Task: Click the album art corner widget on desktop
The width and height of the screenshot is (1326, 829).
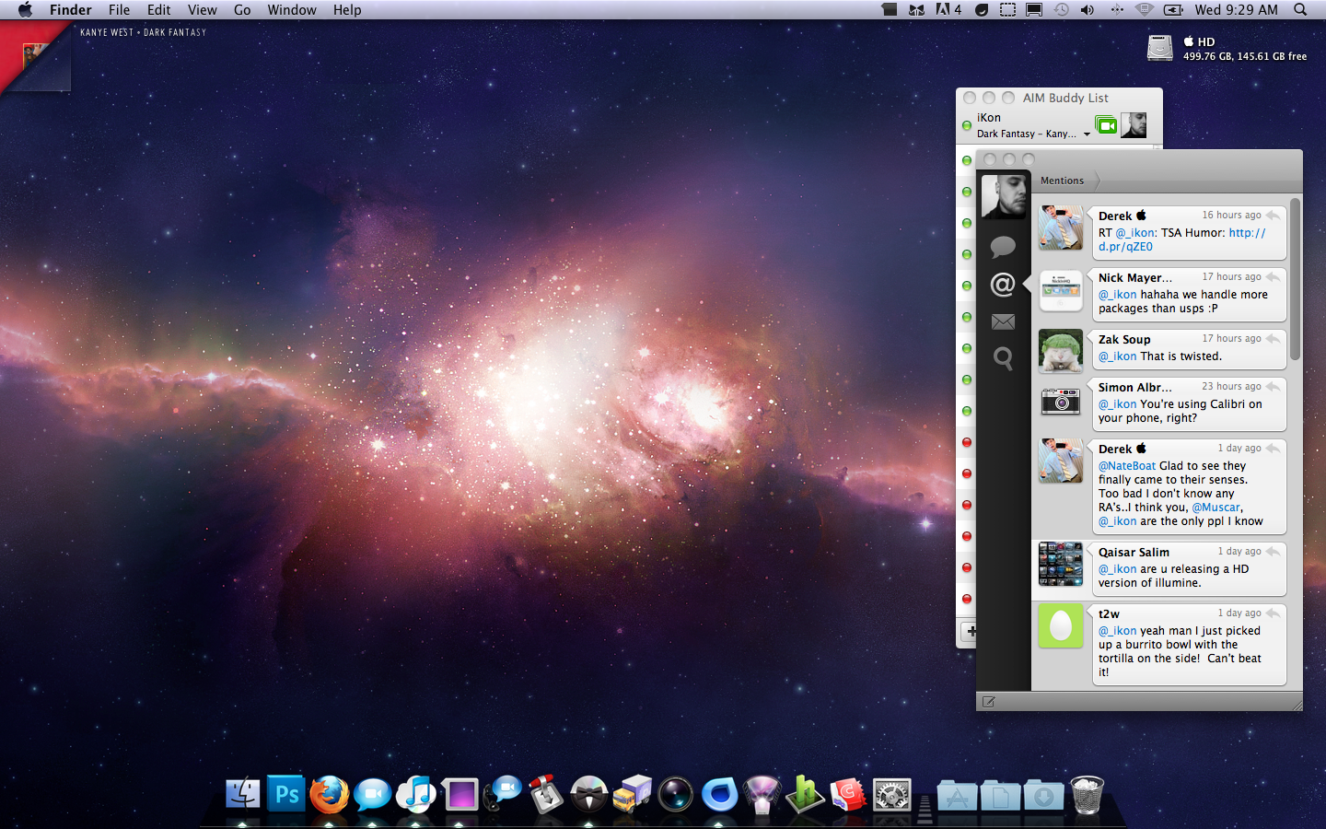Action: pos(35,57)
